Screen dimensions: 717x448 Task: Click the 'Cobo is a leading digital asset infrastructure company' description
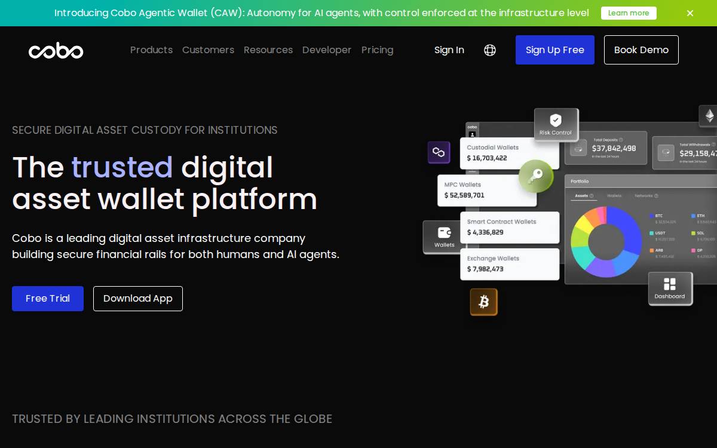tap(176, 247)
